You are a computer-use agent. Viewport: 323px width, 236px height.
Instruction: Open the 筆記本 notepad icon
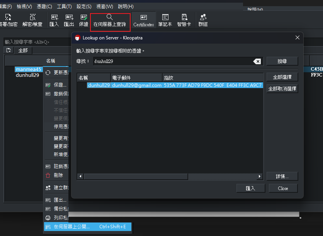click(165, 19)
